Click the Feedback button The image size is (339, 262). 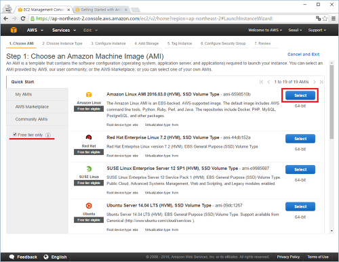23,257
